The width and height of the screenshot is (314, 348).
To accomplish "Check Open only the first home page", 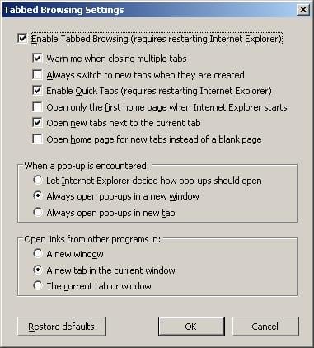I will pos(37,106).
